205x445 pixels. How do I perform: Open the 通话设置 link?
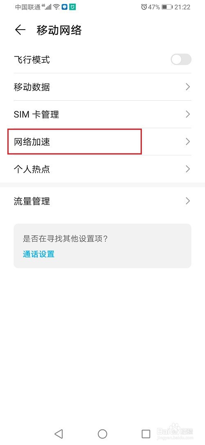point(39,254)
